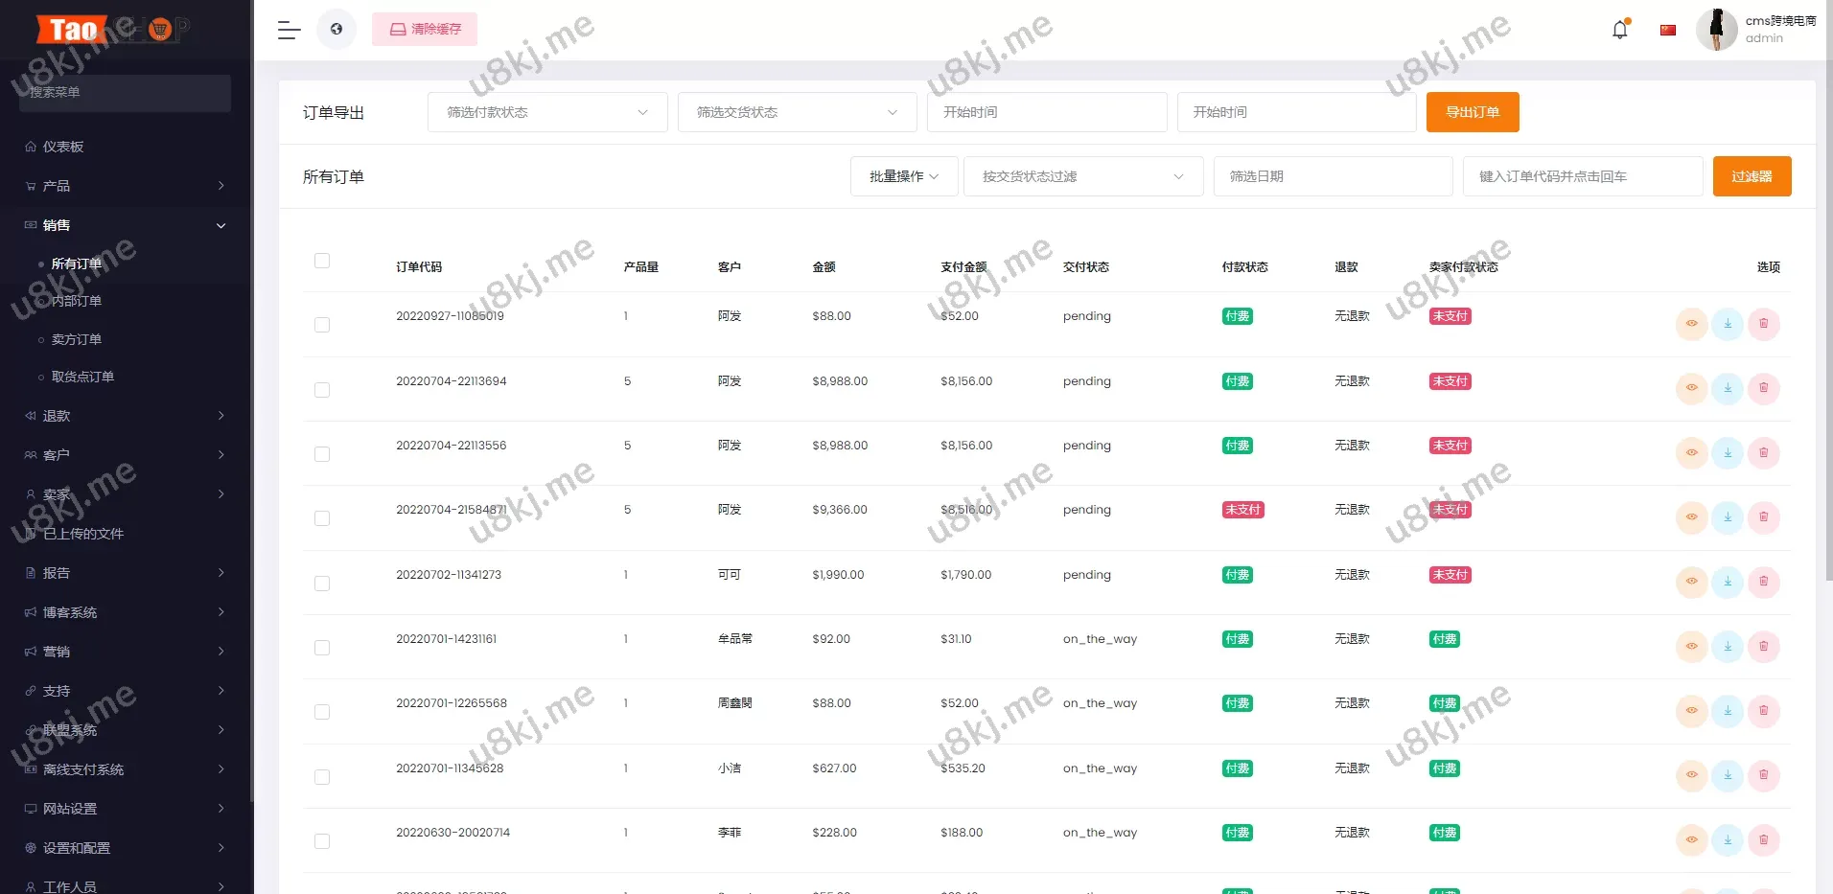View order 20220927-11085019 with eye icon
Viewport: 1833px width, 894px height.
click(x=1691, y=324)
